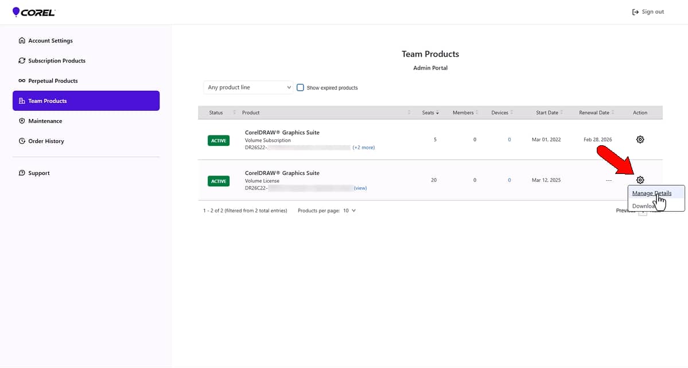
Task: Click the Perpetual Products infinity icon
Action: click(x=21, y=80)
